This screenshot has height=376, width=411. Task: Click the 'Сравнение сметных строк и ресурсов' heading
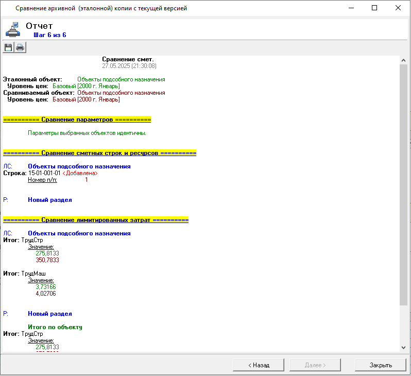pyautogui.click(x=99, y=153)
